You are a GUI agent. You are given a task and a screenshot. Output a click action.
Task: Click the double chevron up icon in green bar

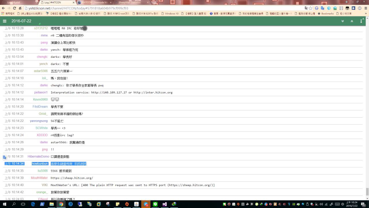[x=352, y=21]
